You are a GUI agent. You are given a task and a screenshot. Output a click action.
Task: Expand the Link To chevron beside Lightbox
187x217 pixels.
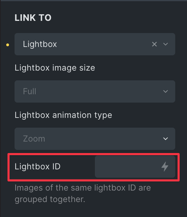[166, 44]
